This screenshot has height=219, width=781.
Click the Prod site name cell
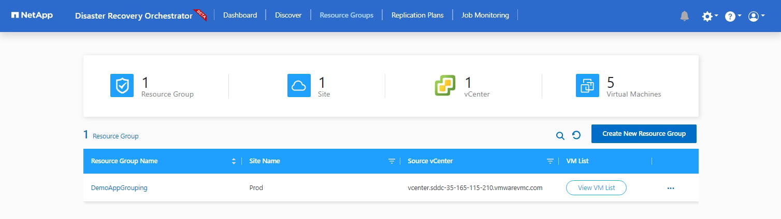click(256, 188)
